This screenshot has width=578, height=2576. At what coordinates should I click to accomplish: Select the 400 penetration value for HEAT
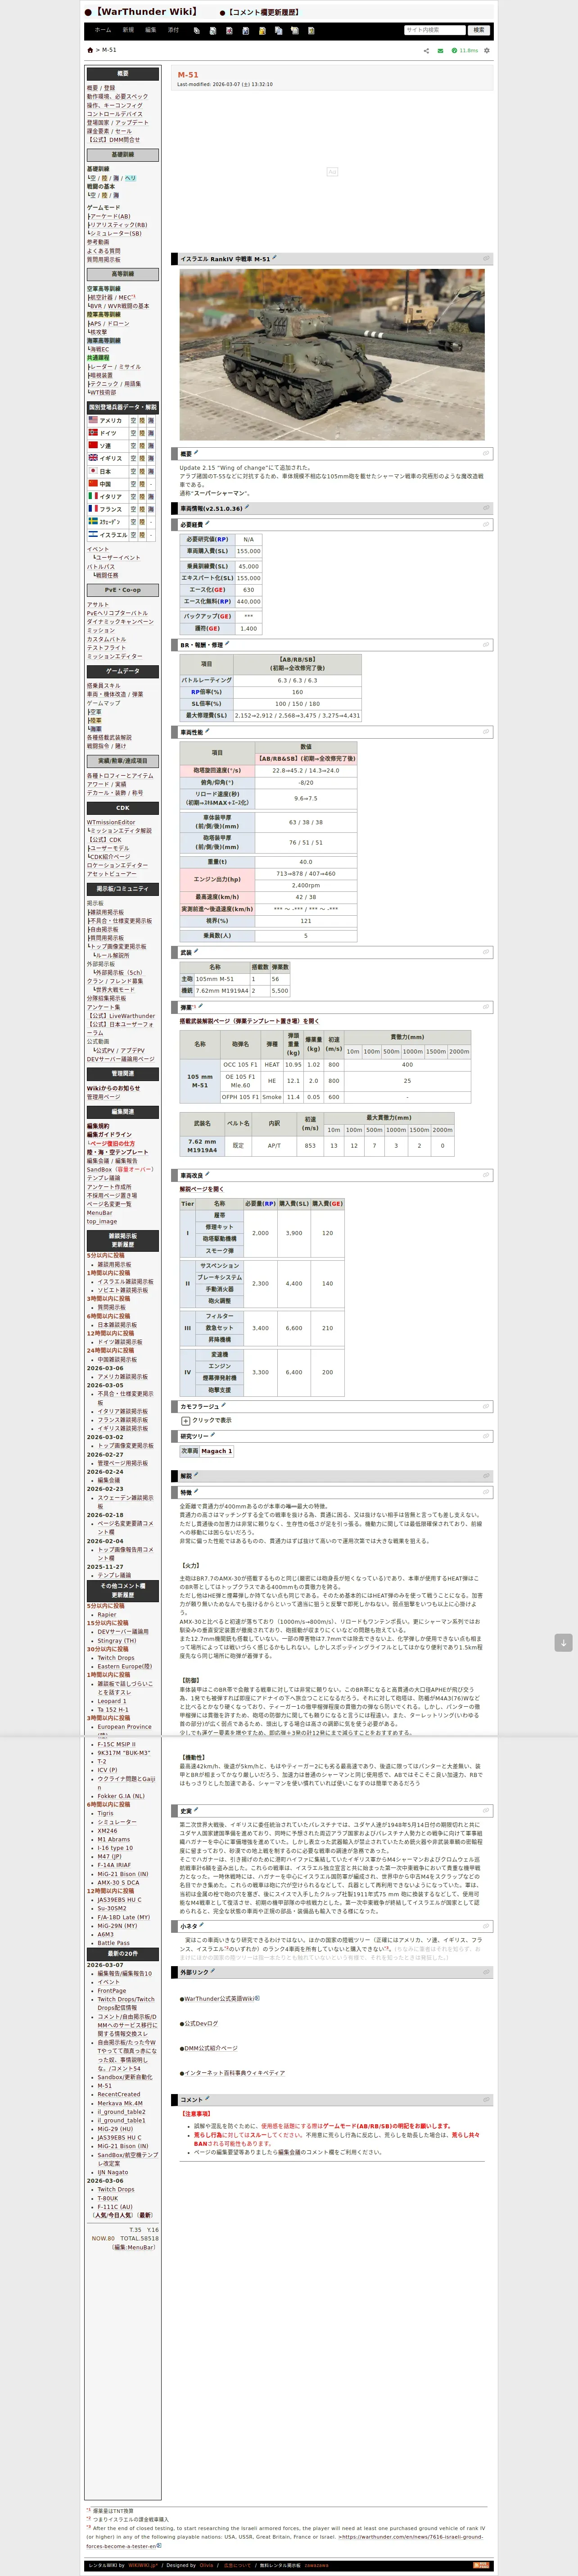pyautogui.click(x=407, y=1064)
